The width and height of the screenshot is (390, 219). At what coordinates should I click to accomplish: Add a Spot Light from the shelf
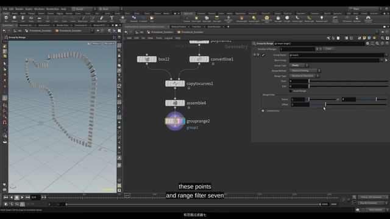207,19
